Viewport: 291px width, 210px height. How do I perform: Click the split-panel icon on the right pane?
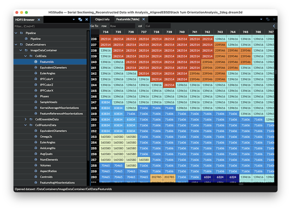267,19
